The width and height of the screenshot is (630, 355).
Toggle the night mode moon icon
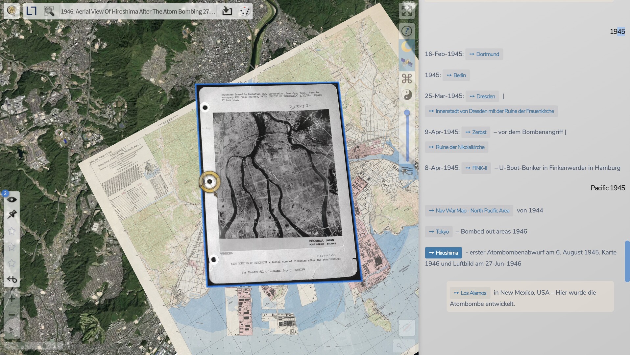[x=407, y=47]
